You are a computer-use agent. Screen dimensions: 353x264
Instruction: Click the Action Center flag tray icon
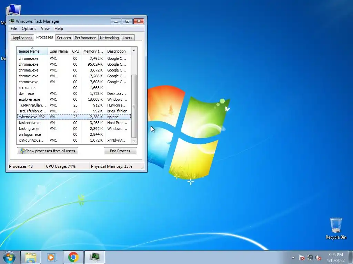pyautogui.click(x=301, y=257)
